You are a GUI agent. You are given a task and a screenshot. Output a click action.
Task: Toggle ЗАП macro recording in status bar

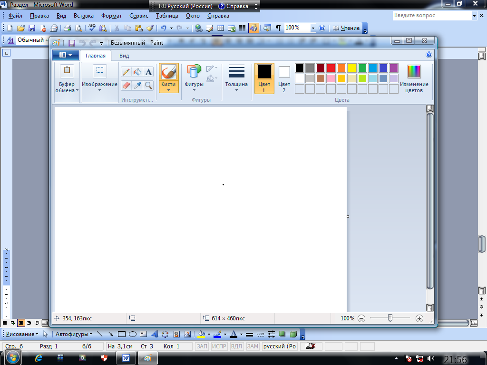click(202, 346)
